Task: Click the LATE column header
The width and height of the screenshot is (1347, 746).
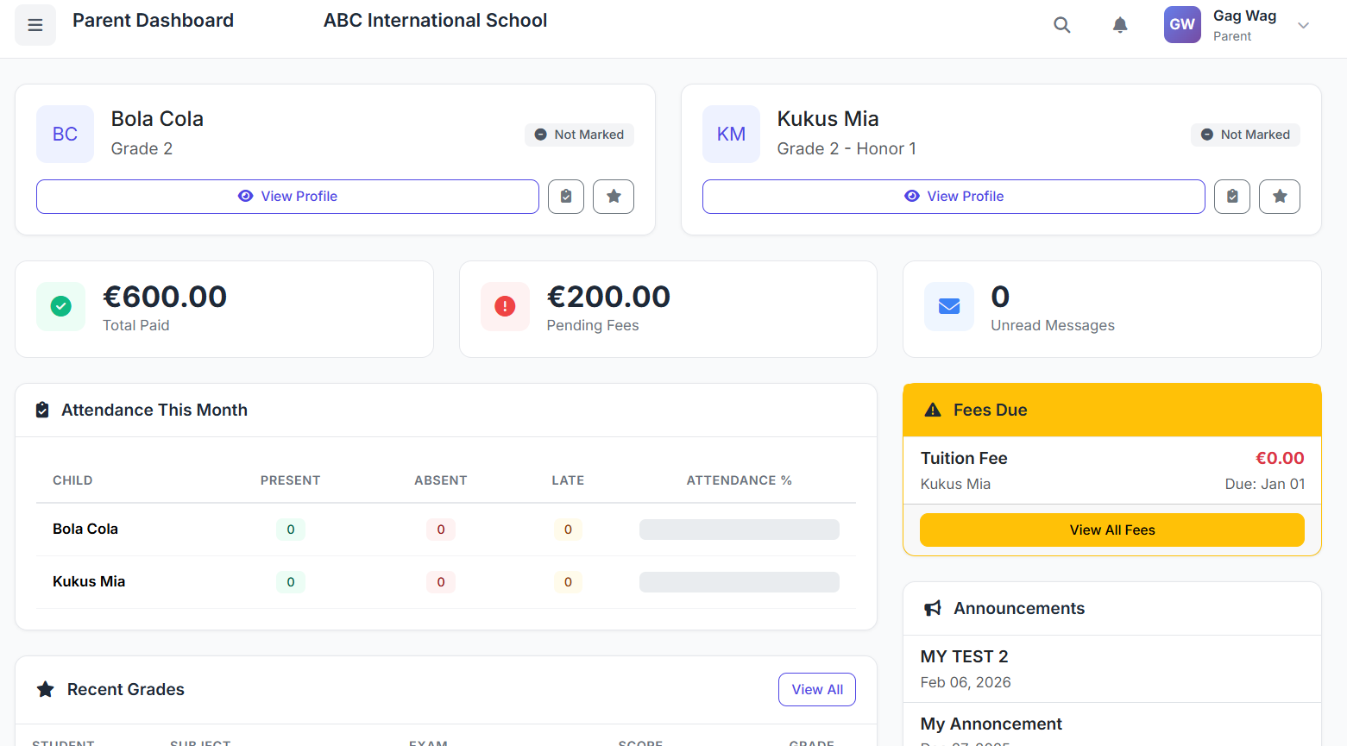Action: pos(568,480)
